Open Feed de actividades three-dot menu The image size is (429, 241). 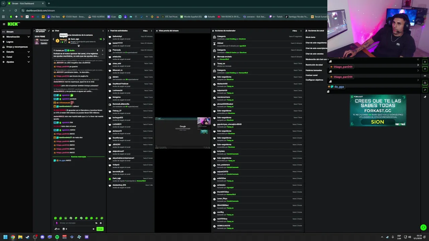tap(151, 31)
